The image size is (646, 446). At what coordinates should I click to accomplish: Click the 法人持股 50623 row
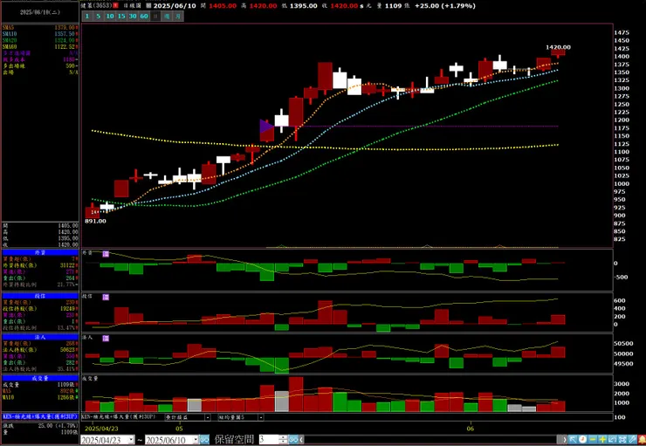pos(40,350)
